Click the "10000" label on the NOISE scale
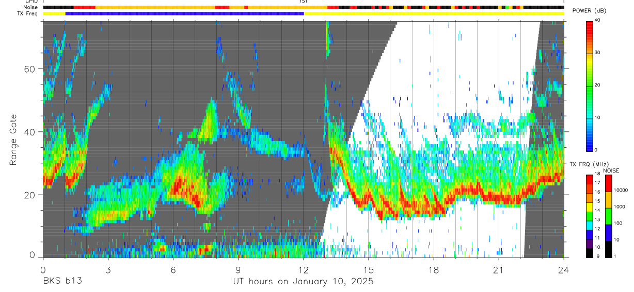 621,190
